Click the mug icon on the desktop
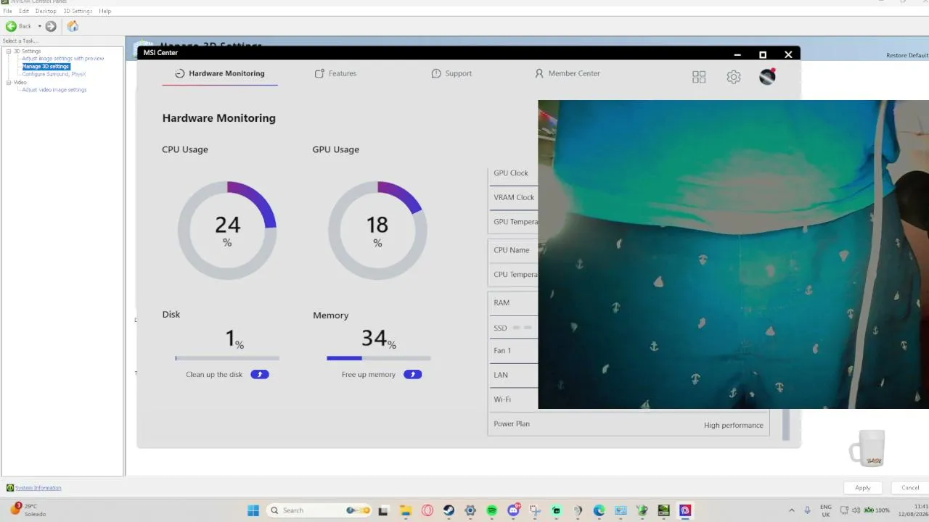929x522 pixels. click(867, 447)
